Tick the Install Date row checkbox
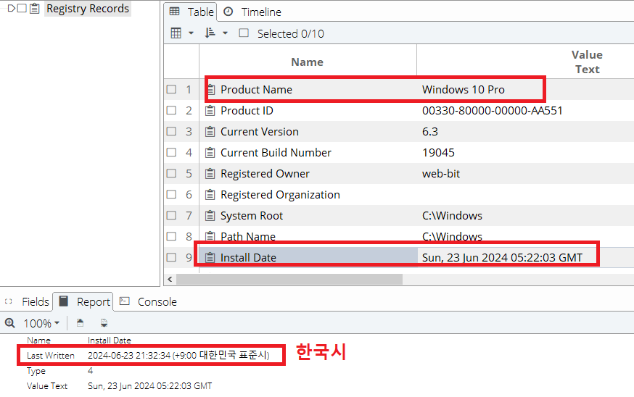 pos(171,258)
